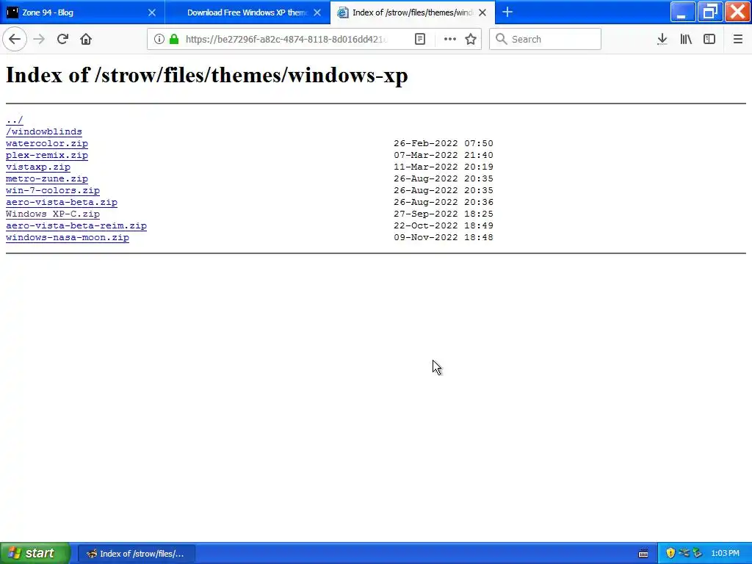This screenshot has width=752, height=564.
Task: Switch to Download Free Windows XP themes tab
Action: (x=247, y=12)
